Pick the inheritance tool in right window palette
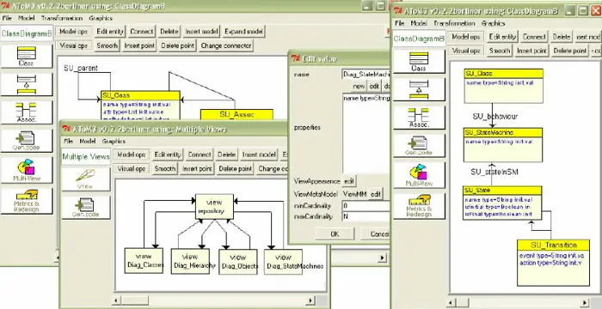 click(x=419, y=90)
